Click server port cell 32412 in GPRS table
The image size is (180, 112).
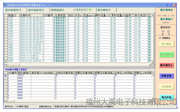click(24, 75)
